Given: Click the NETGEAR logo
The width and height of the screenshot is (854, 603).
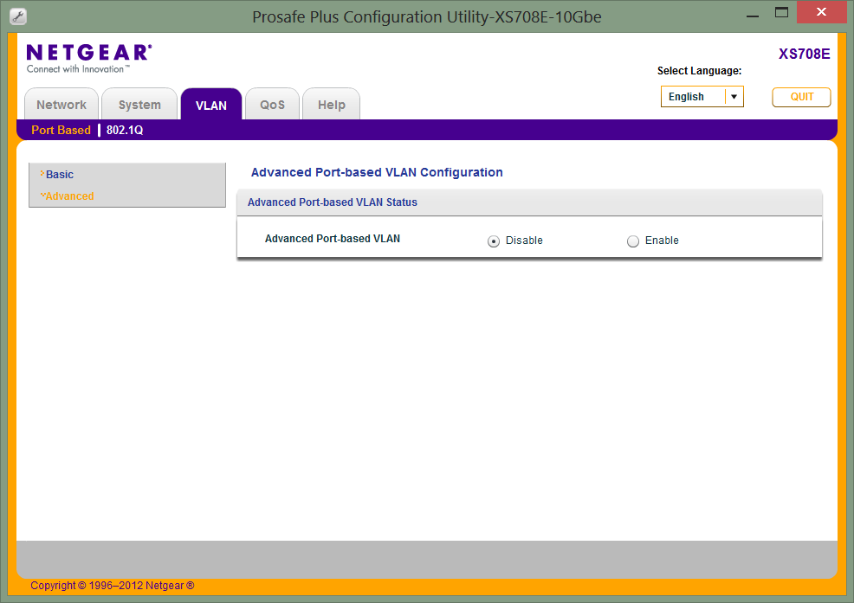Looking at the screenshot, I should tap(88, 58).
